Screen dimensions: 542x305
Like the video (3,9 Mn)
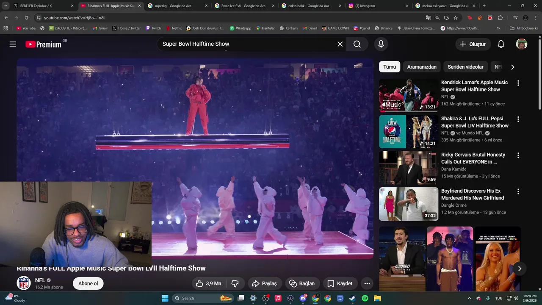[209, 283]
